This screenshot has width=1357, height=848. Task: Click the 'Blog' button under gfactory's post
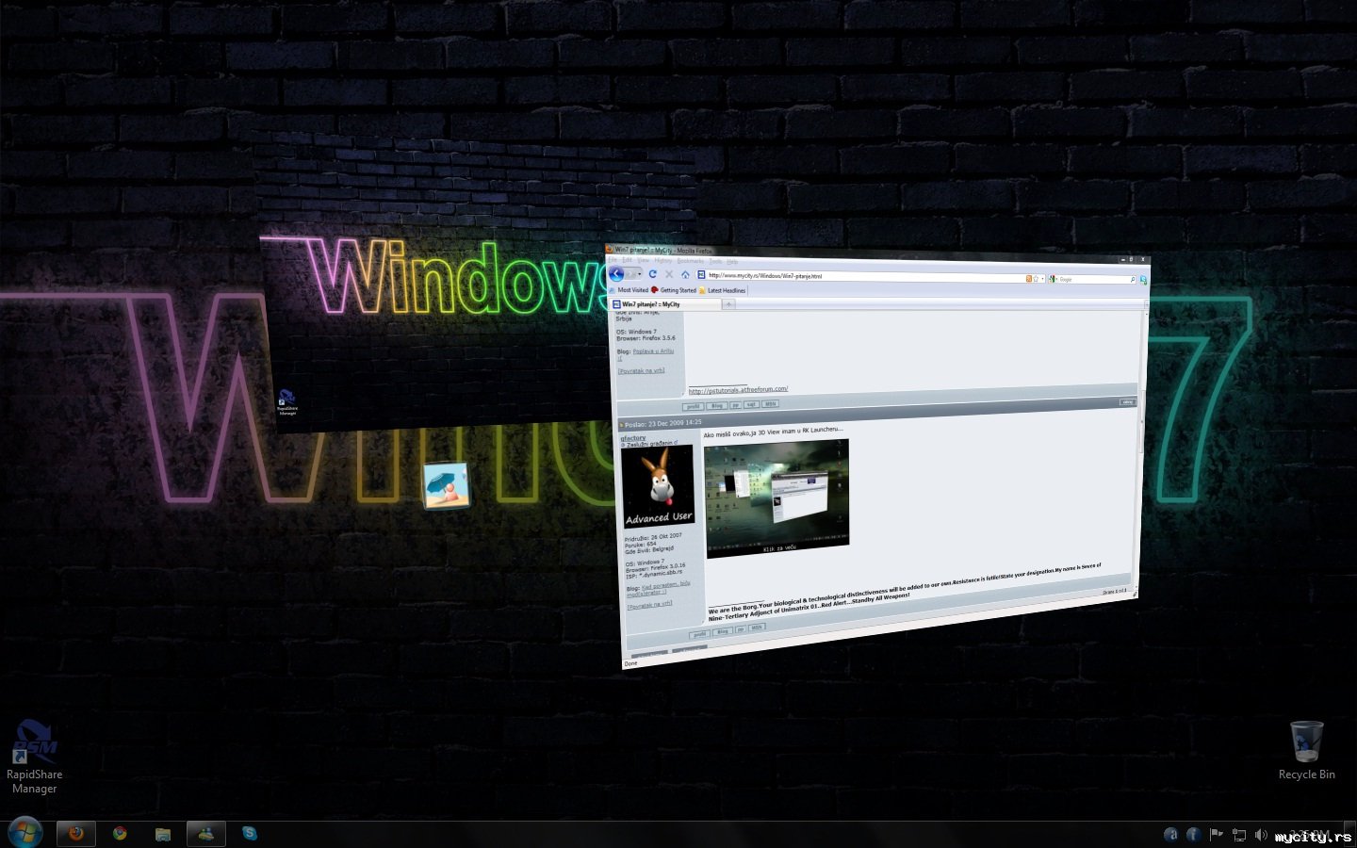pos(722,631)
